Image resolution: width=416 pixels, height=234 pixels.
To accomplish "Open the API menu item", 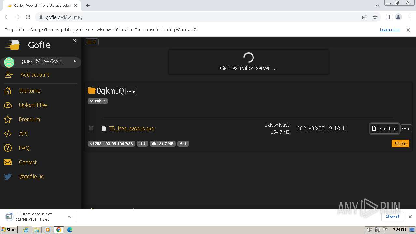I will 23,134.
